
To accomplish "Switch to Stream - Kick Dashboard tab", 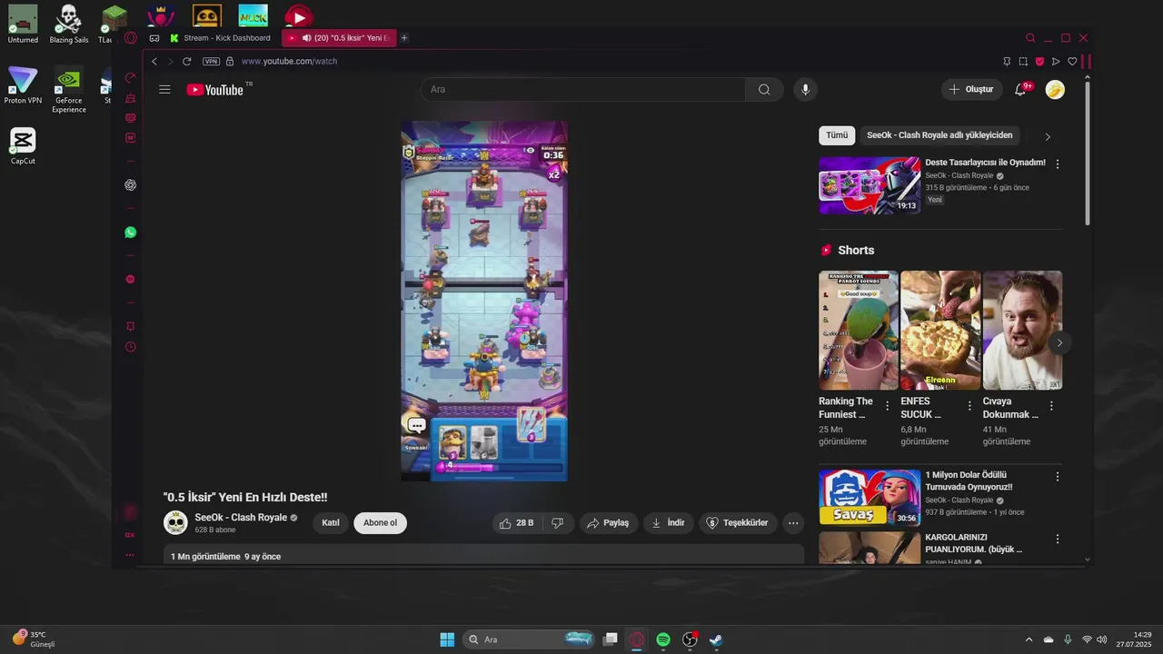I will [x=221, y=38].
